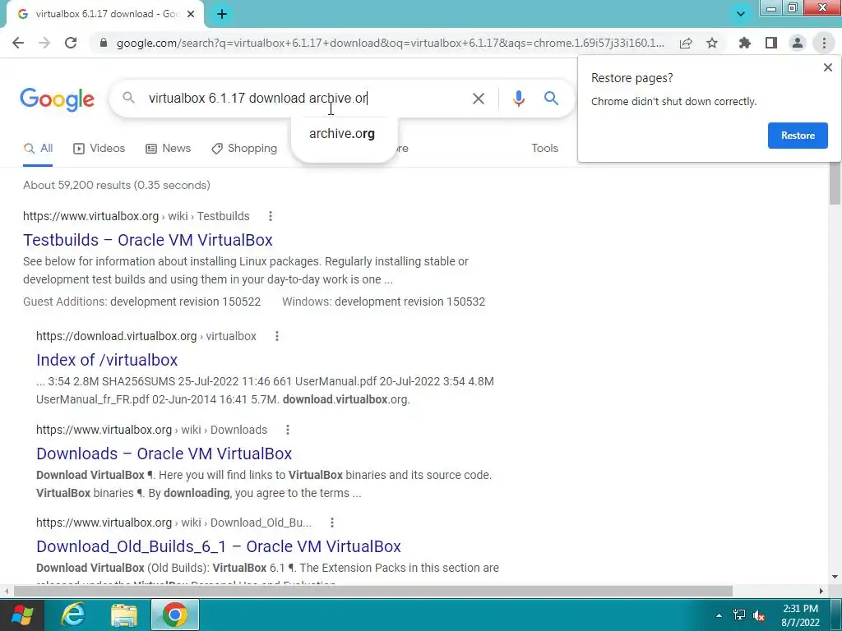
Task: Select the All results tab
Action: tap(38, 149)
